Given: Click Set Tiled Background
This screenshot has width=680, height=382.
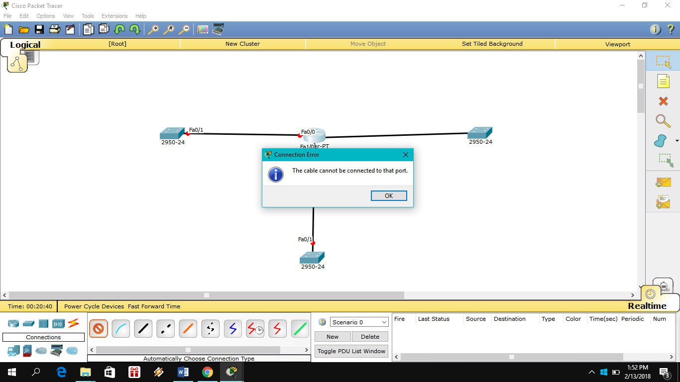Looking at the screenshot, I should pyautogui.click(x=492, y=44).
